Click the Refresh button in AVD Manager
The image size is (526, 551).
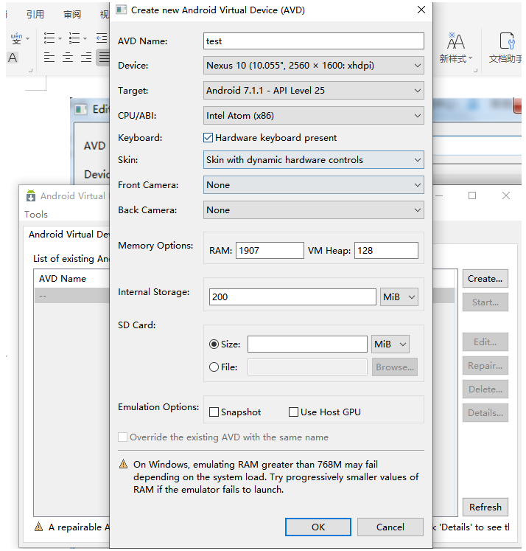coord(485,507)
